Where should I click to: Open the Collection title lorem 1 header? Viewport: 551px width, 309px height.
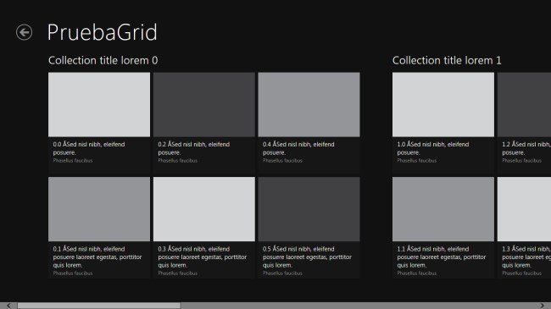(x=447, y=60)
